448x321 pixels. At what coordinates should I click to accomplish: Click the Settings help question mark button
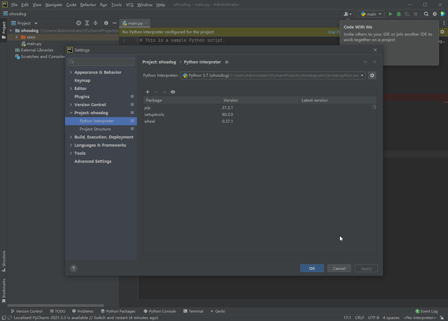click(73, 268)
